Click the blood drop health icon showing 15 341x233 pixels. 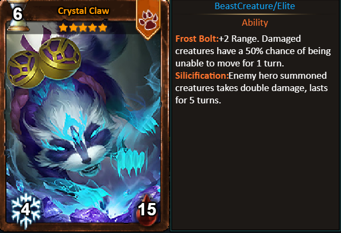(x=147, y=210)
